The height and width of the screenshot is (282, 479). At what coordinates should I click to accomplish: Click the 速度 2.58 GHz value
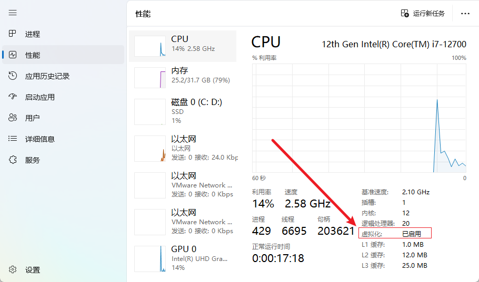pos(307,204)
